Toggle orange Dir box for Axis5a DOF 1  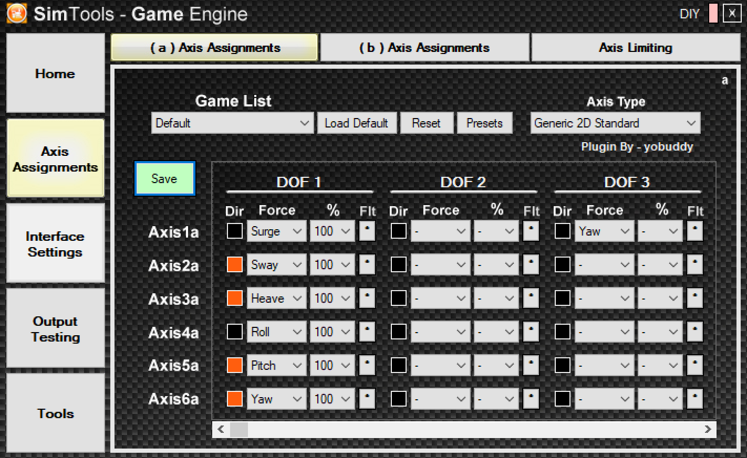(x=234, y=365)
